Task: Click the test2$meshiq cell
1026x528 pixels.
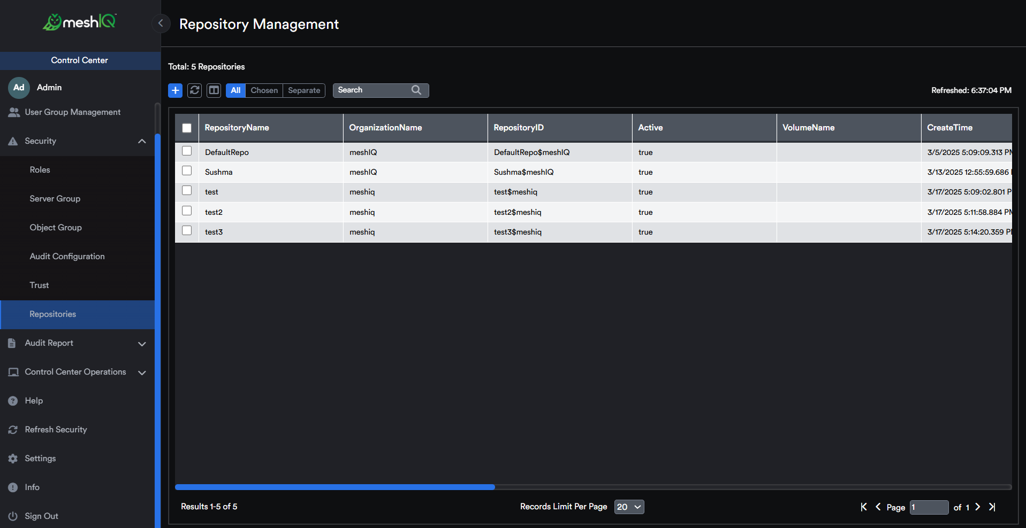Action: pyautogui.click(x=560, y=212)
